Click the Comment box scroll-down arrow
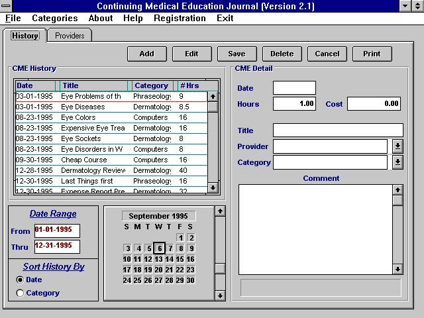The height and width of the screenshot is (318, 424). [x=397, y=270]
